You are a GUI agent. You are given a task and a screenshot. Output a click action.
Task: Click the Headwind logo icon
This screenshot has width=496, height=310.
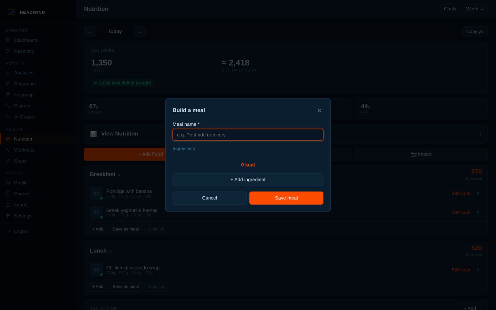pos(11,12)
